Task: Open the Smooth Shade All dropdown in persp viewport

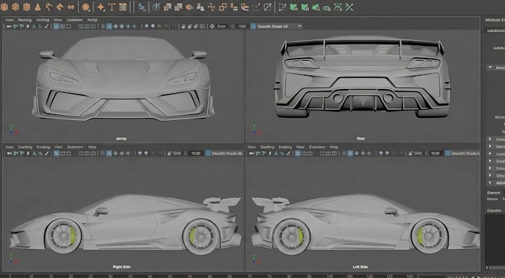Action: [276, 27]
